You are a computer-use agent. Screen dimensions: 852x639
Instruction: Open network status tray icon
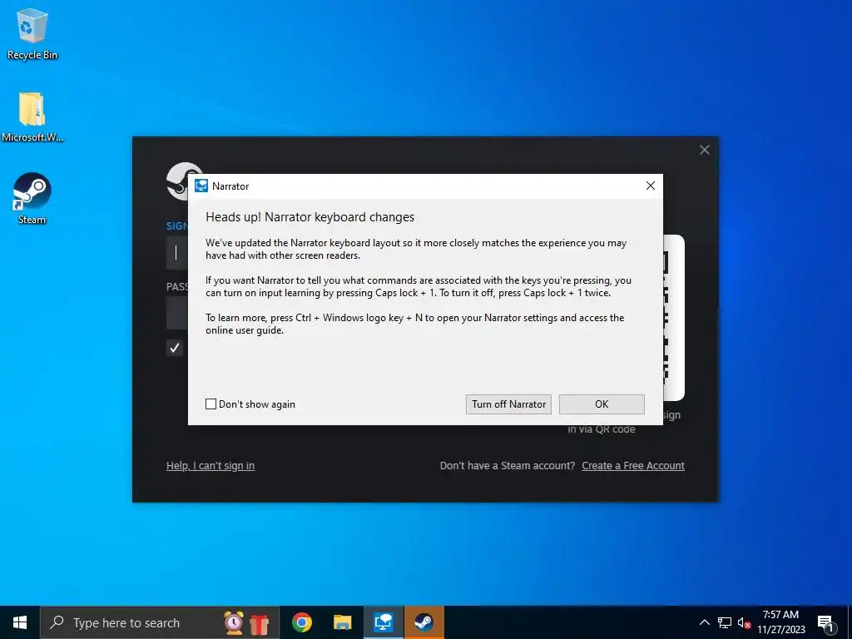click(x=725, y=622)
